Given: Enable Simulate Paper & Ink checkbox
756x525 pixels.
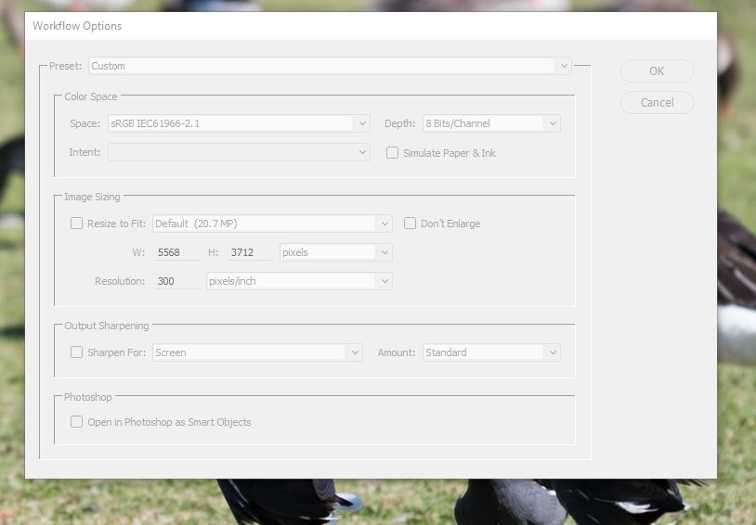Looking at the screenshot, I should pyautogui.click(x=393, y=153).
